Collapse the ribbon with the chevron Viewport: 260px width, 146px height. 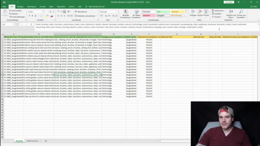point(258,20)
